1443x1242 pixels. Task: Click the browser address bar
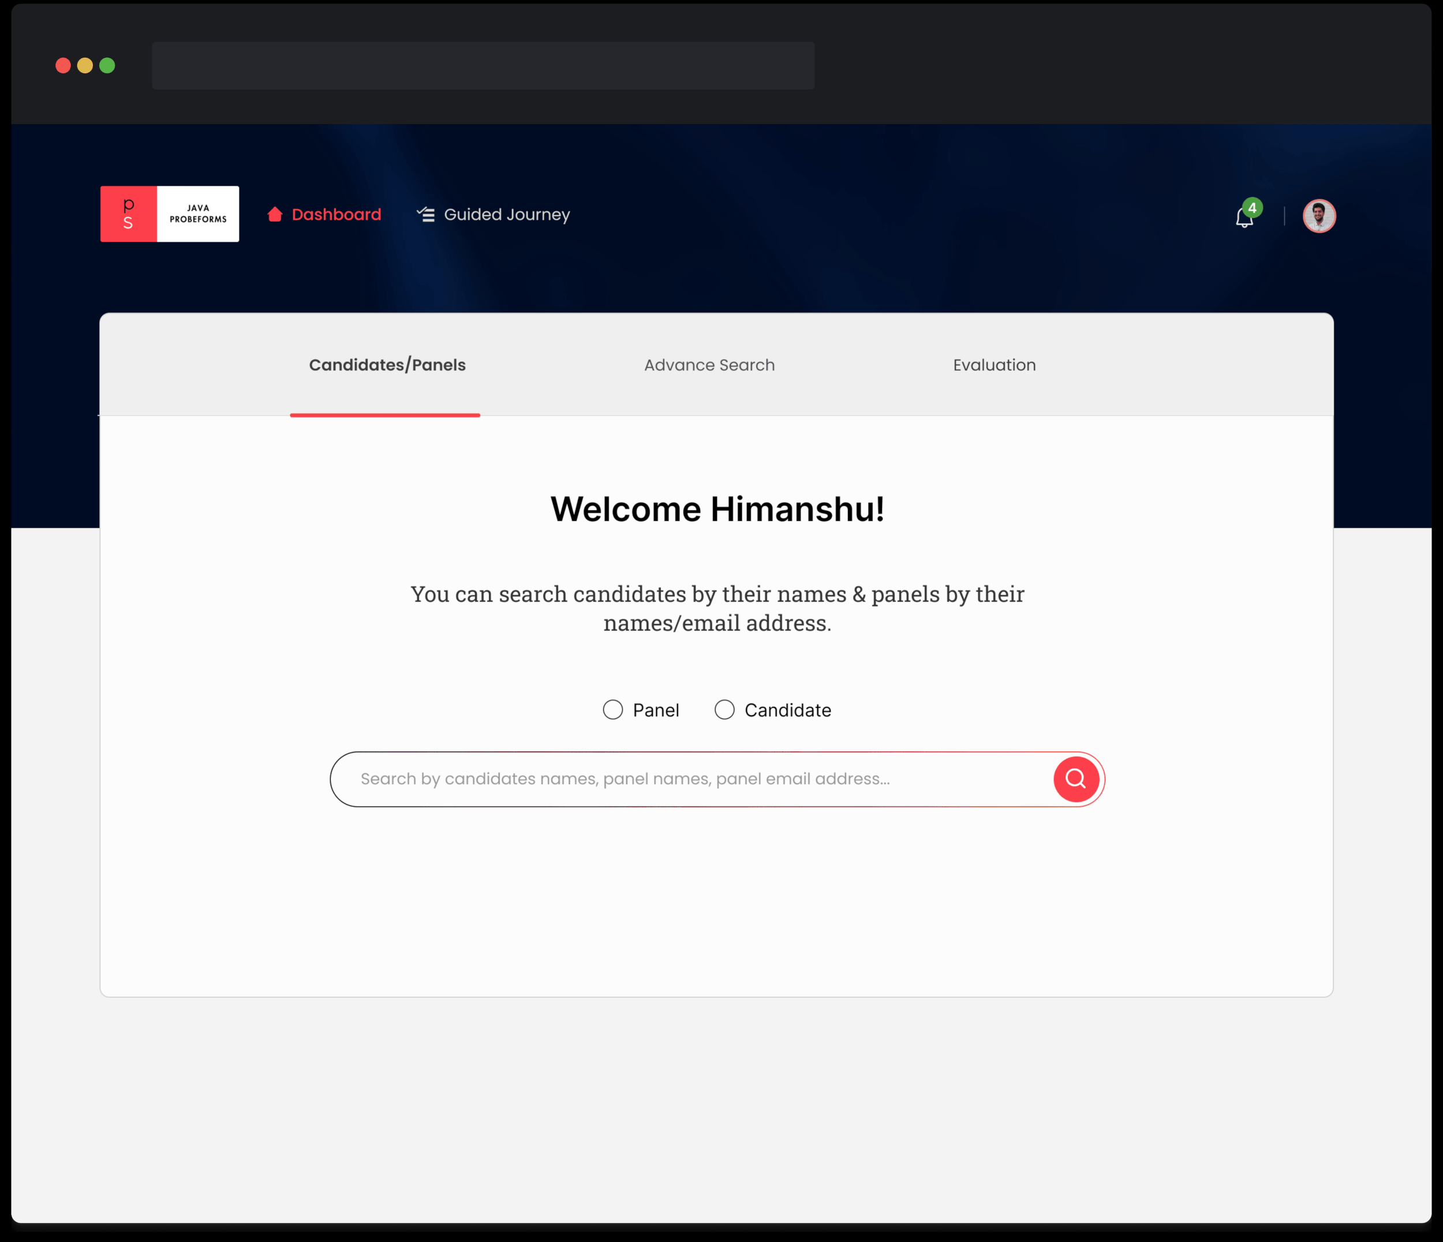click(x=483, y=65)
